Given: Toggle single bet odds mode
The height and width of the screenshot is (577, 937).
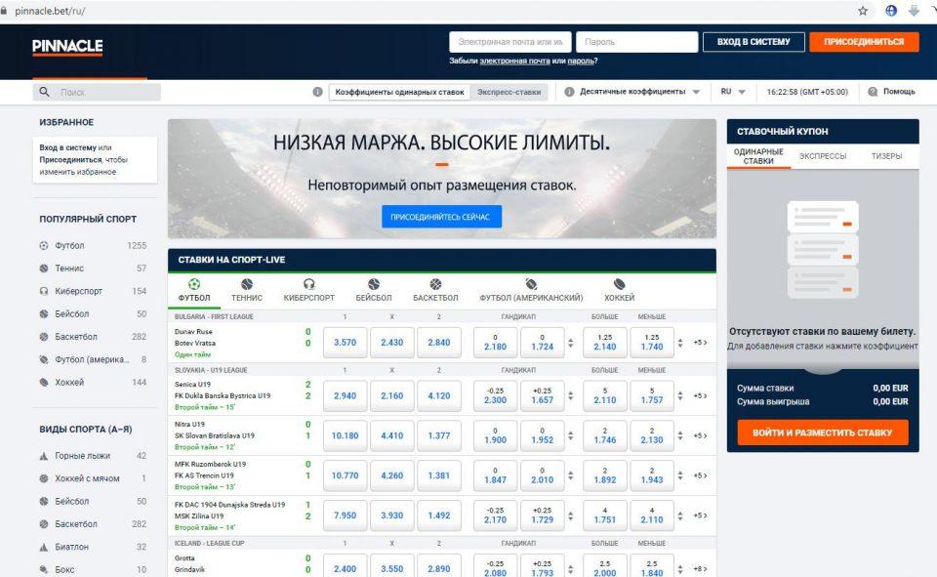Looking at the screenshot, I should pyautogui.click(x=399, y=92).
